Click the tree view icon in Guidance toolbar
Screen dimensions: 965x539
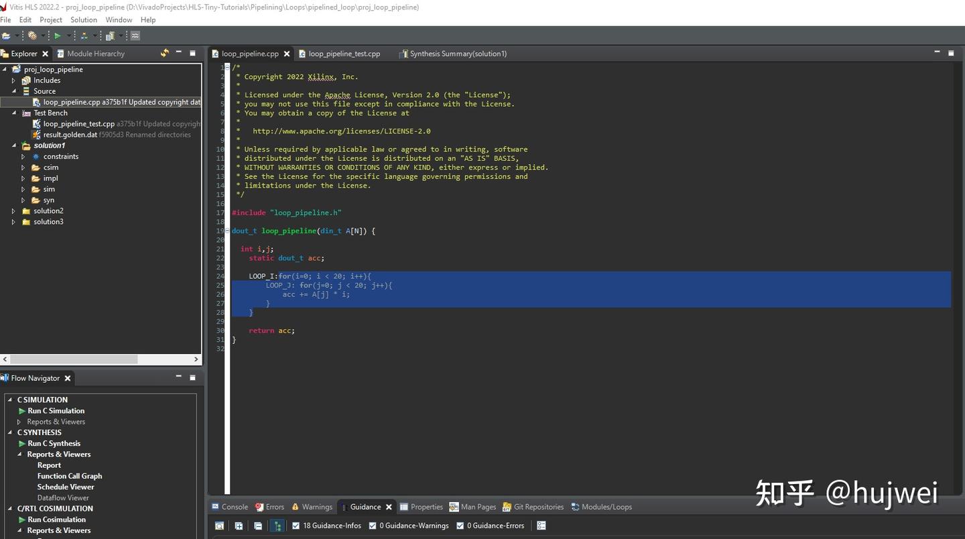pos(277,526)
